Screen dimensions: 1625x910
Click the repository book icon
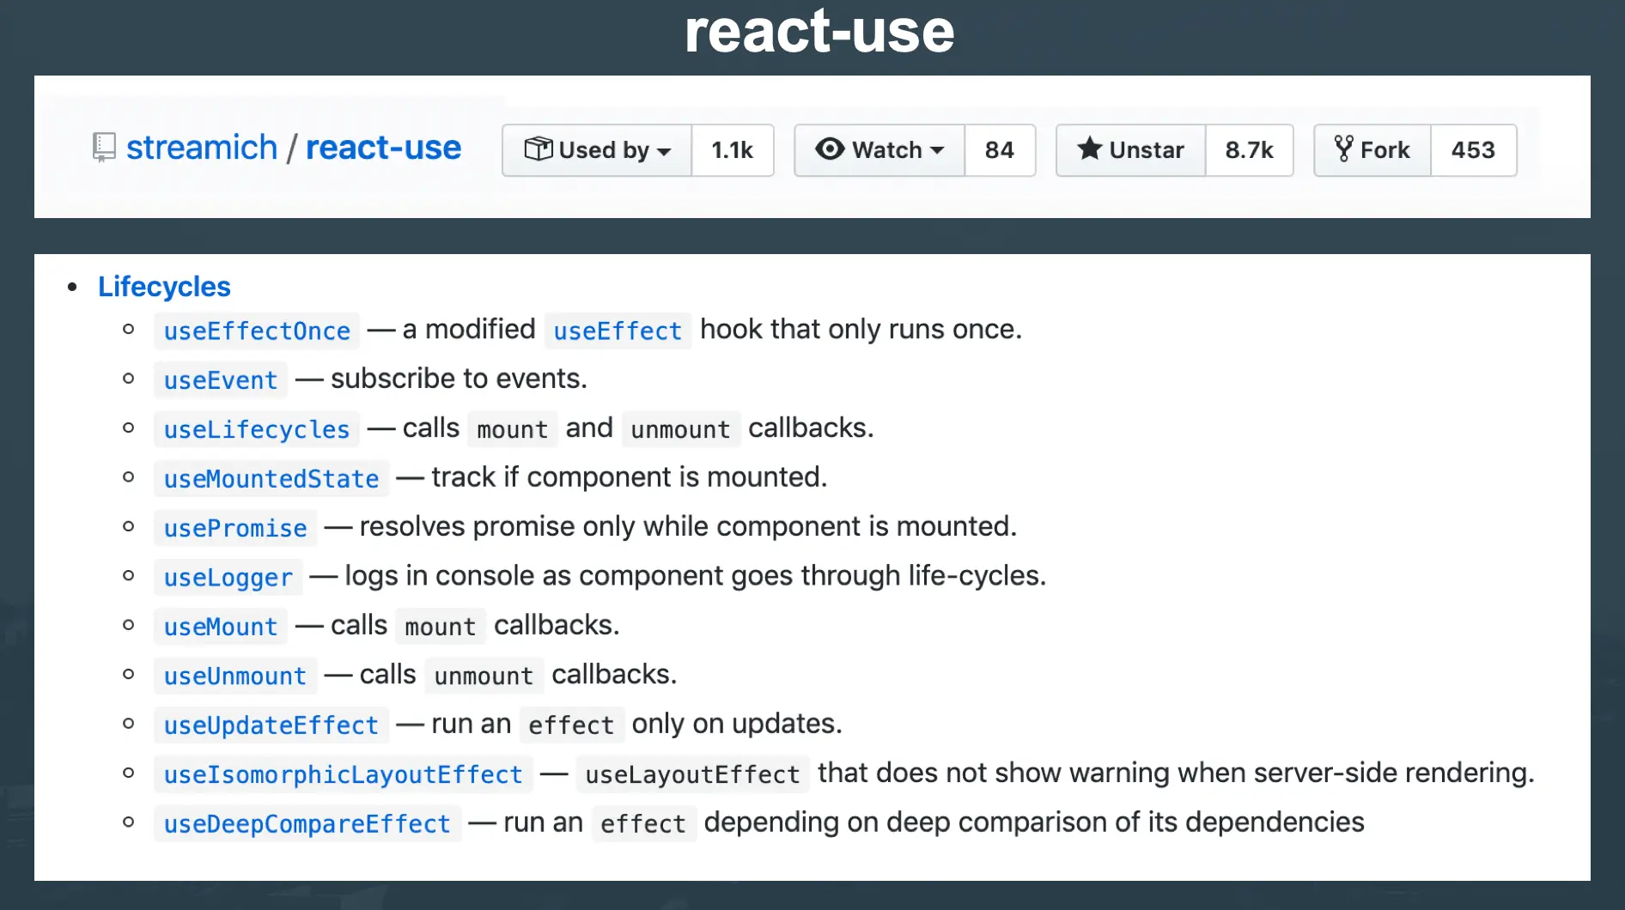pyautogui.click(x=104, y=147)
